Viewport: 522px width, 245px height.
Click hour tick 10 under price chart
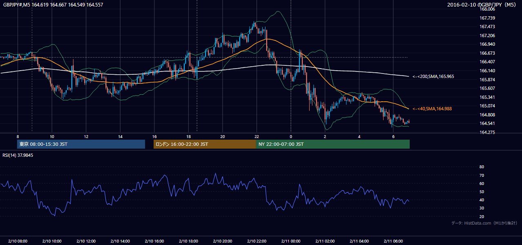pyautogui.click(x=52, y=136)
